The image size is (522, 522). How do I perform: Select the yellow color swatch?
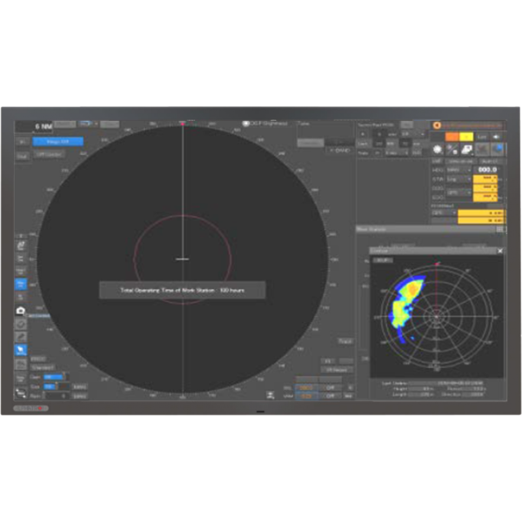[466, 137]
